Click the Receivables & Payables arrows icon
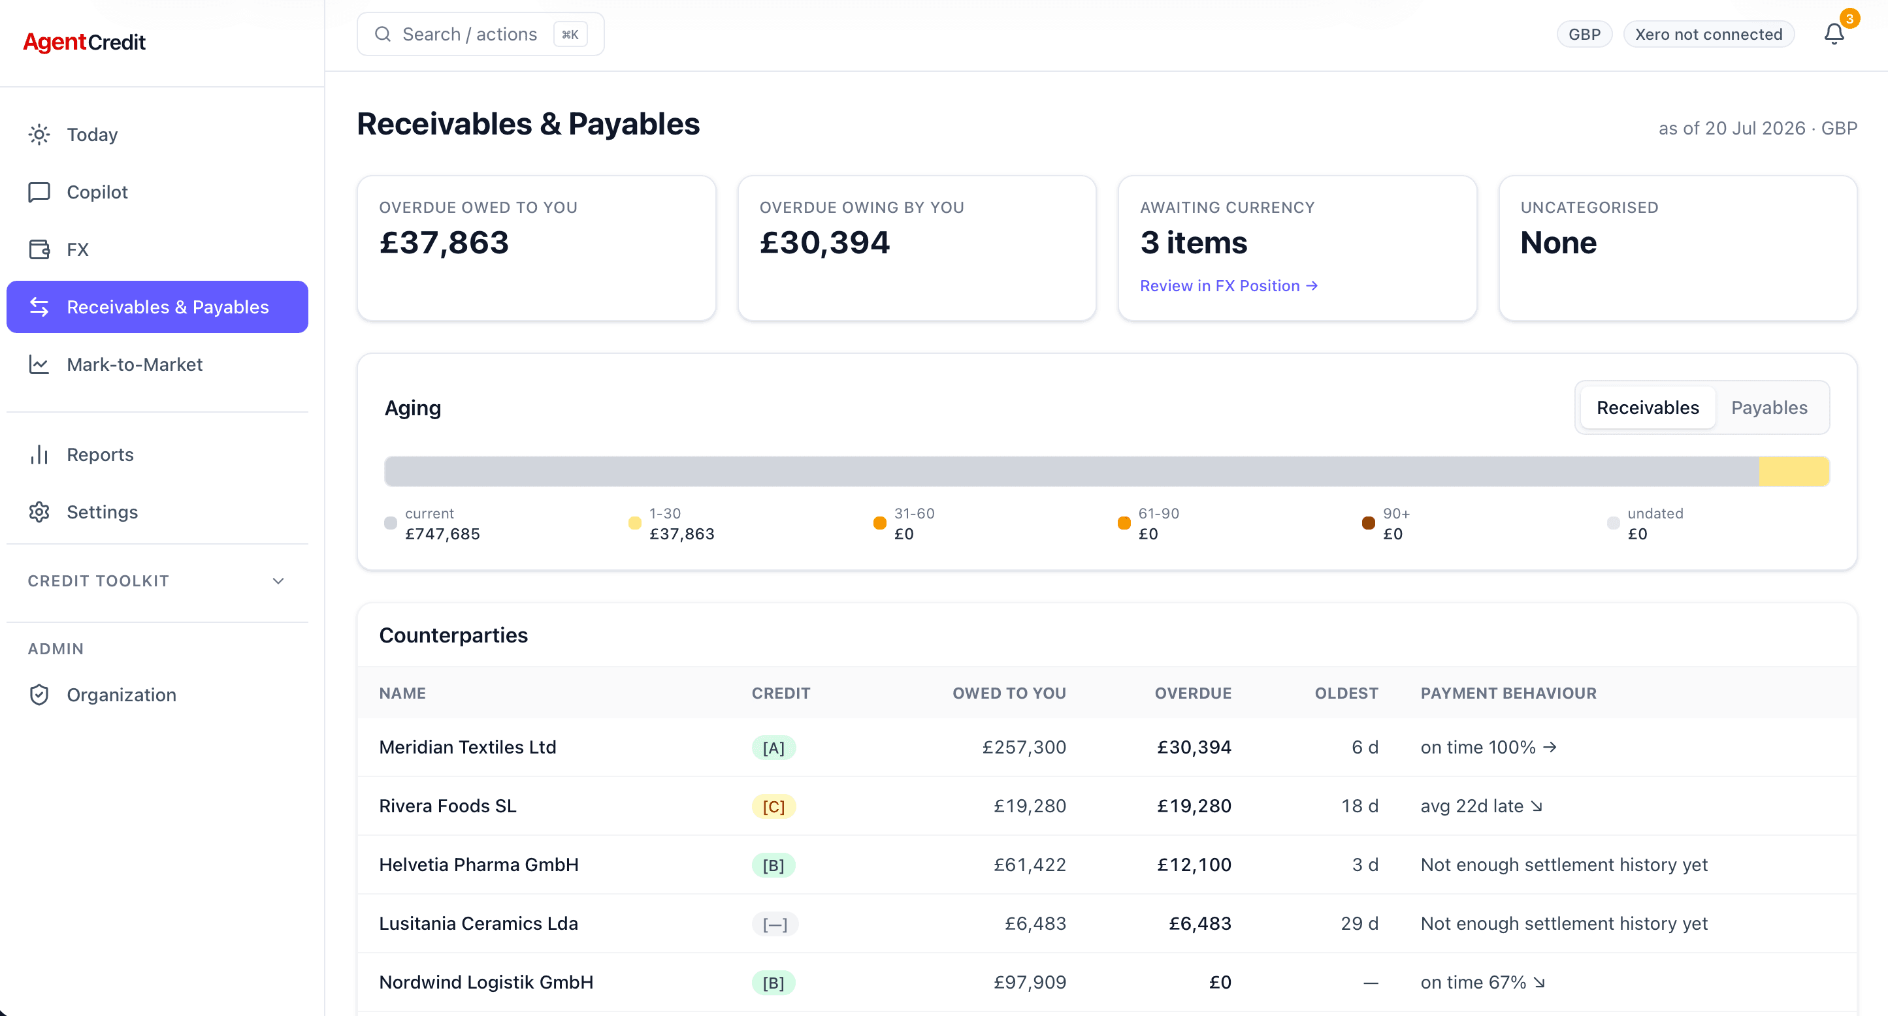Viewport: 1888px width, 1016px height. 39,307
